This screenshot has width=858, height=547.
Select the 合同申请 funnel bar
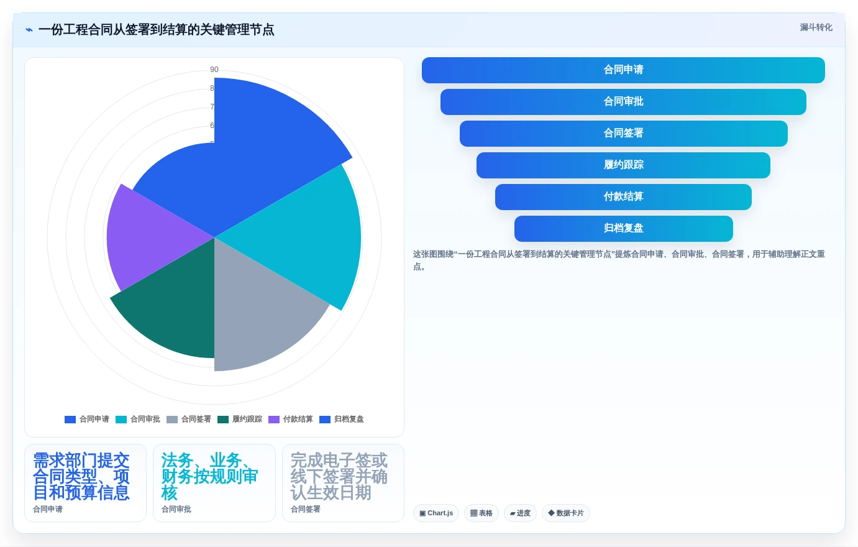(623, 70)
